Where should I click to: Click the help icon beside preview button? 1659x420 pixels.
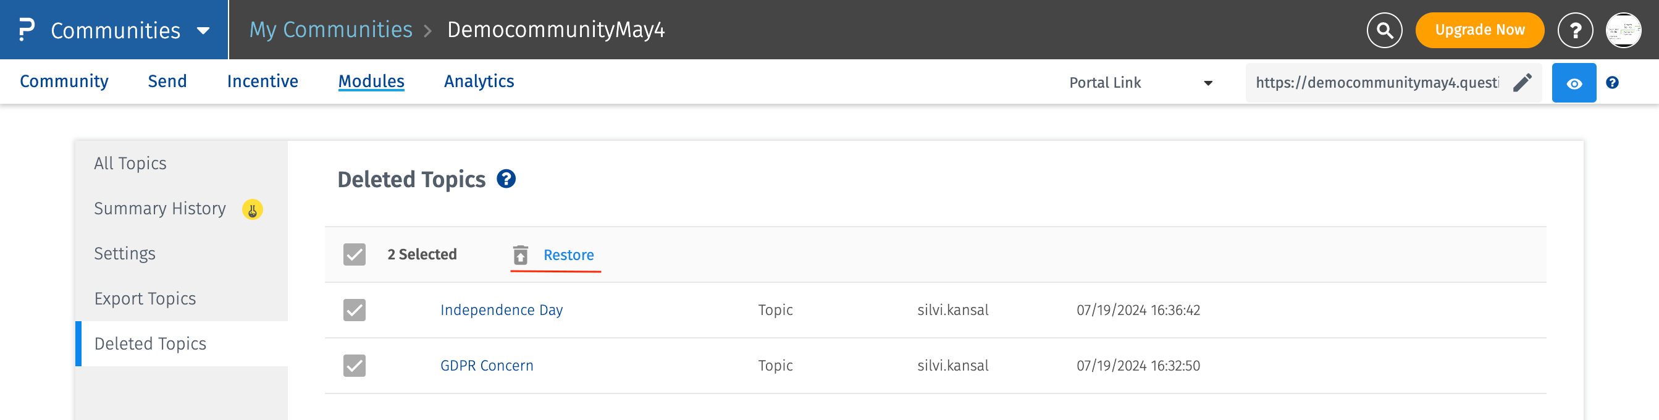(x=1612, y=82)
